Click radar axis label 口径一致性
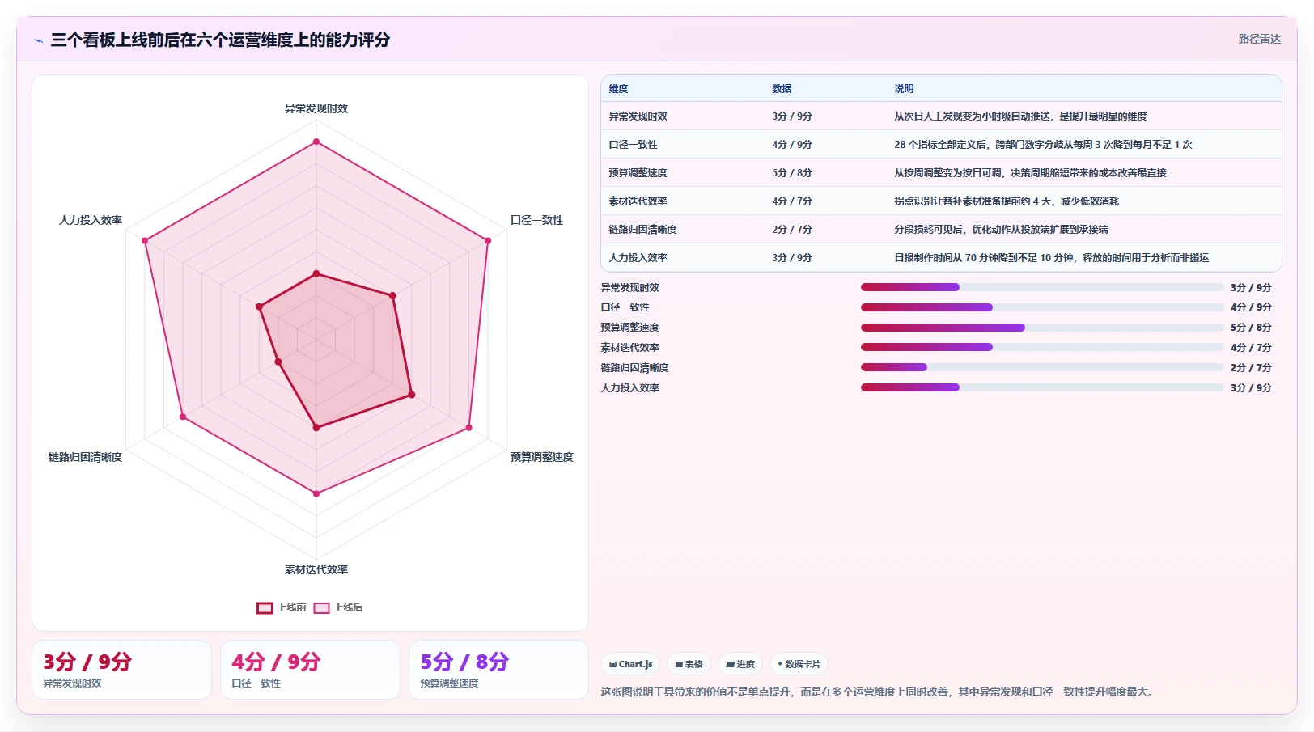1314x732 pixels. click(x=536, y=220)
